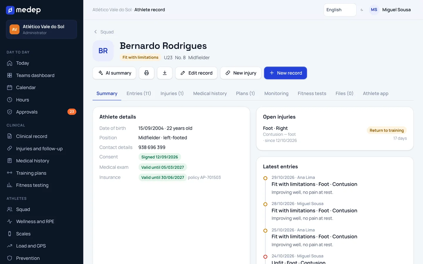423x264 pixels.
Task: Open Hours in sidebar
Action: [41, 100]
